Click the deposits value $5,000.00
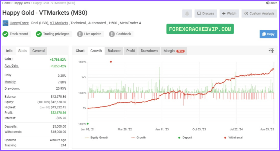 (x=59, y=126)
